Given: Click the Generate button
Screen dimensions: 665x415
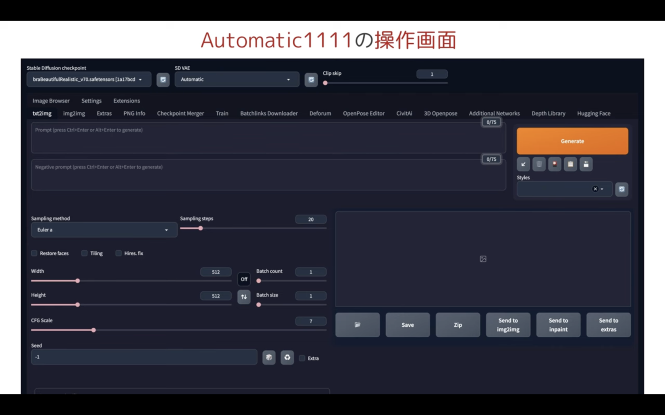Looking at the screenshot, I should (572, 141).
